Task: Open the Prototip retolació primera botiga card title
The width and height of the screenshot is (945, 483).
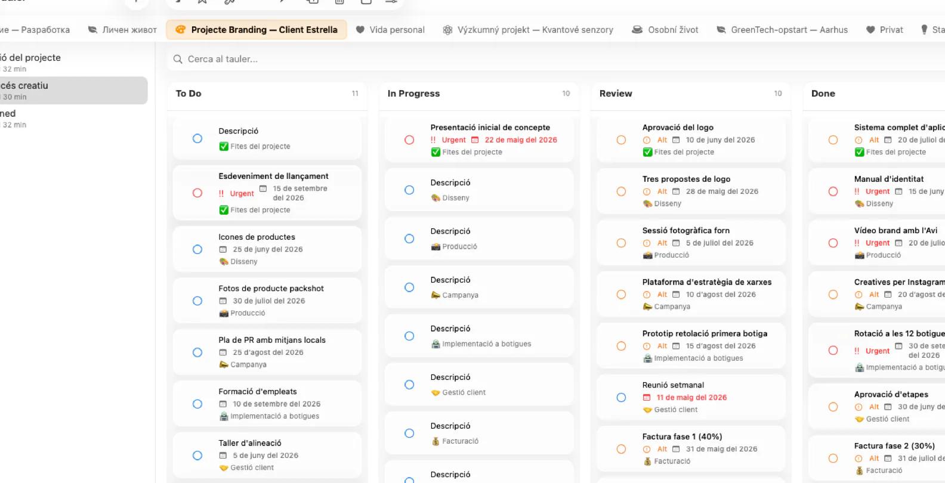Action: [705, 334]
